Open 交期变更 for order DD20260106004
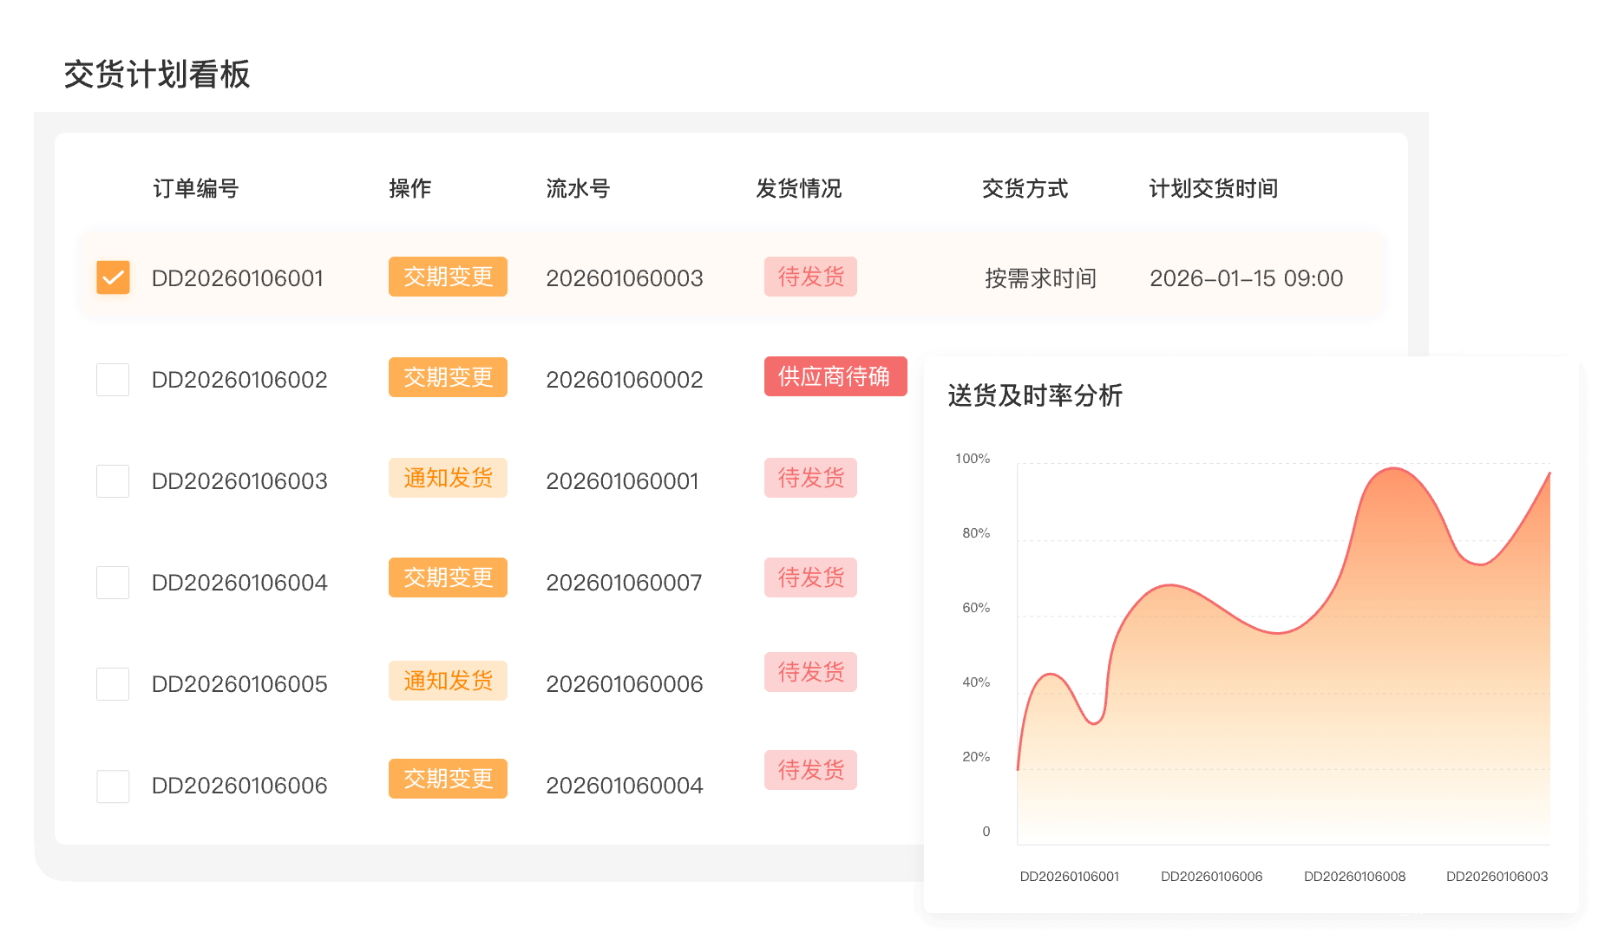This screenshot has height=946, width=1605. tap(448, 577)
